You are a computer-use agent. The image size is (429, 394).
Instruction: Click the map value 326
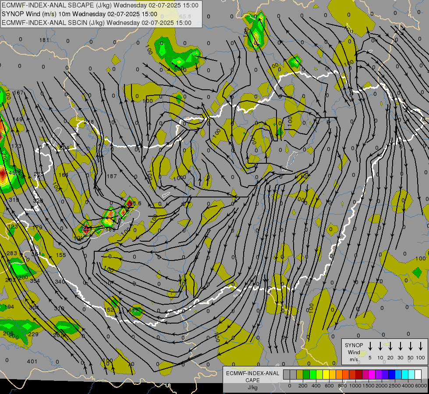point(38,201)
